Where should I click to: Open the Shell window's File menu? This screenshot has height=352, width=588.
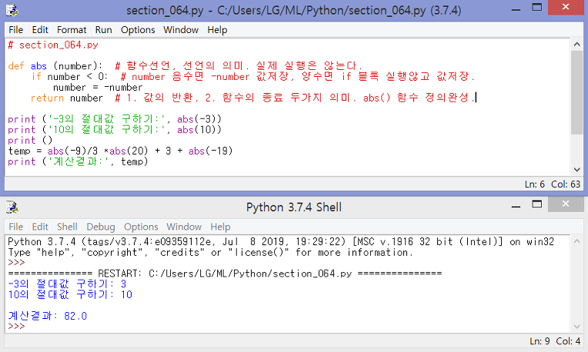point(15,227)
